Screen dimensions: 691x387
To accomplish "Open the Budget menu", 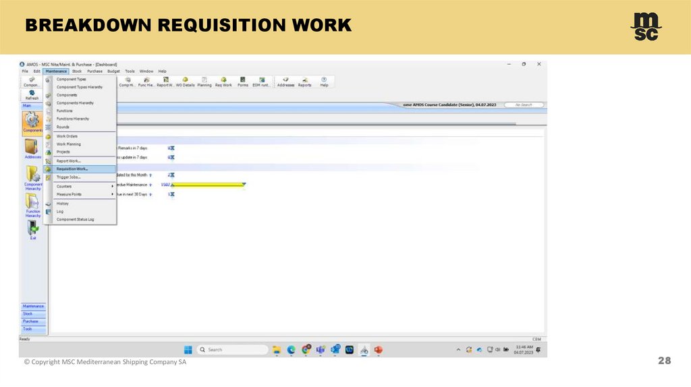I will (x=113, y=71).
